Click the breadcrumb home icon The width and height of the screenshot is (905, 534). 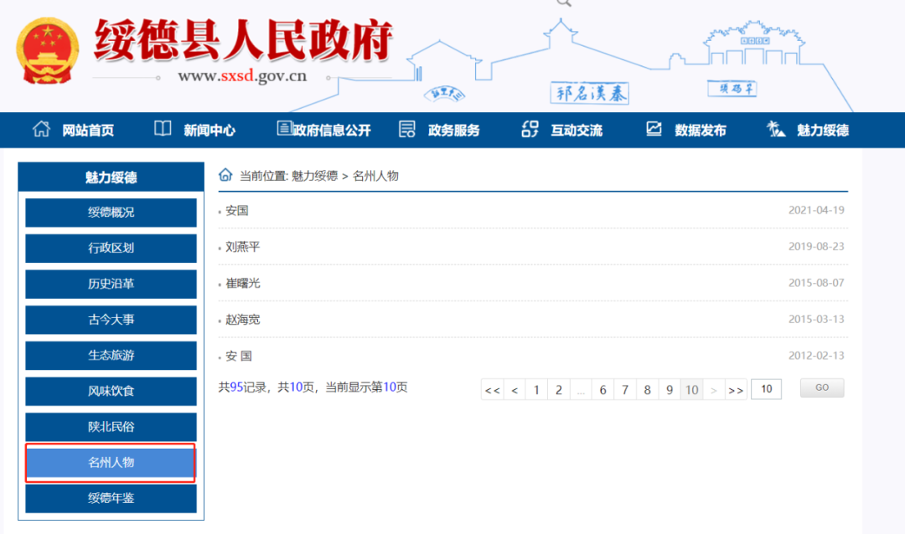[x=225, y=175]
